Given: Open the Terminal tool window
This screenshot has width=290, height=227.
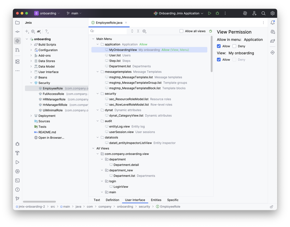Looking at the screenshot, I should pos(17,180).
